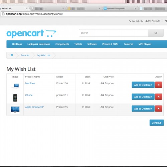Click iPhone's In Stock text
Image resolution: width=167 pixels, height=167 pixels.
tap(86, 95)
